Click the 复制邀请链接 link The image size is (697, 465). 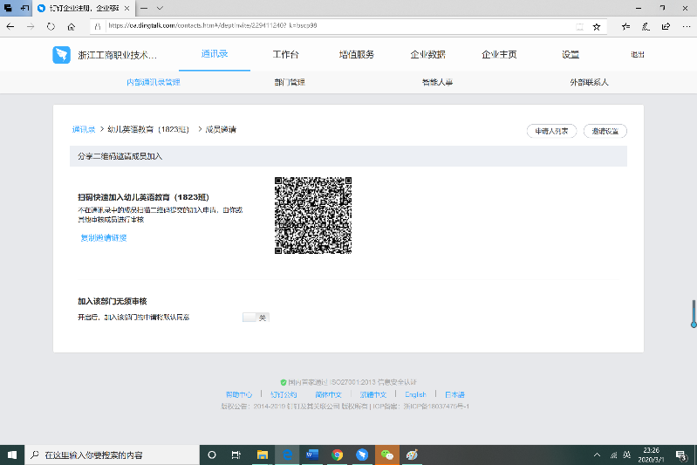(x=104, y=237)
